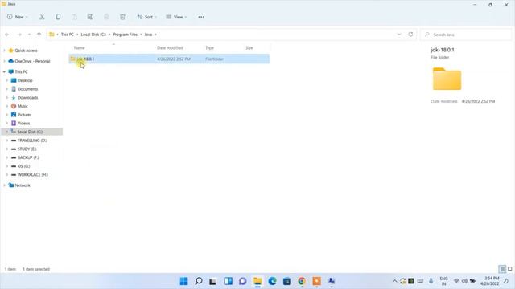Open recent locations dropdown arrow
Viewport: 515px width, 289px height.
click(x=29, y=35)
